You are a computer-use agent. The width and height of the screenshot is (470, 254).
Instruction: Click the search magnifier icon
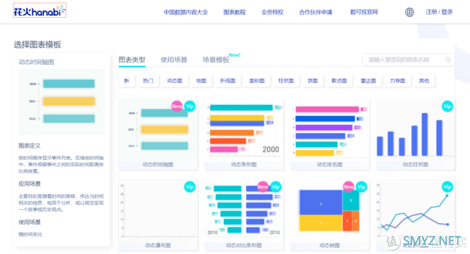[x=448, y=59]
